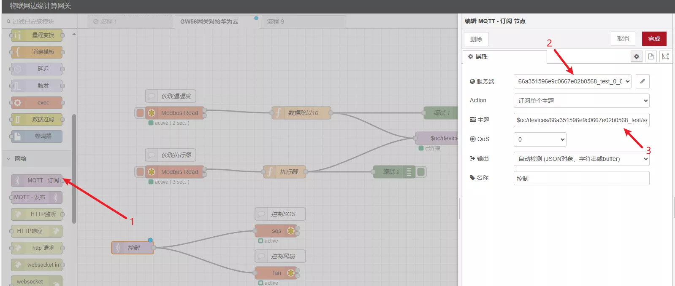The height and width of the screenshot is (286, 675).
Task: Open the 输出 format dropdown
Action: (x=581, y=159)
